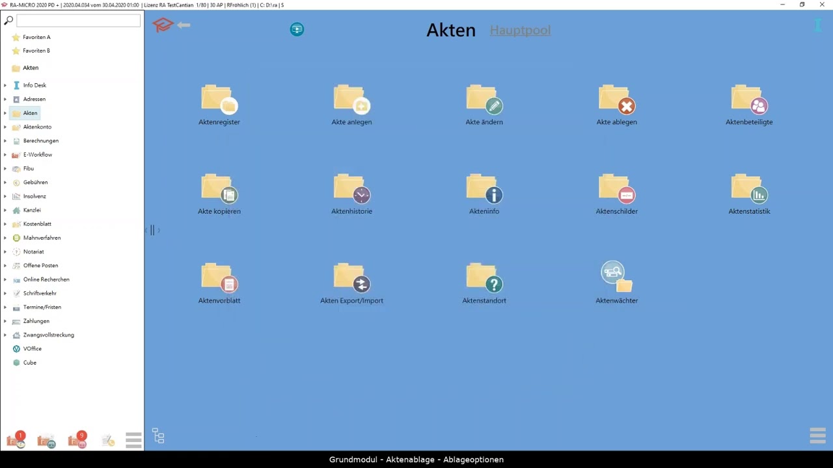Select the Kostenblatt sidebar entry
Image resolution: width=833 pixels, height=468 pixels.
pos(32,224)
